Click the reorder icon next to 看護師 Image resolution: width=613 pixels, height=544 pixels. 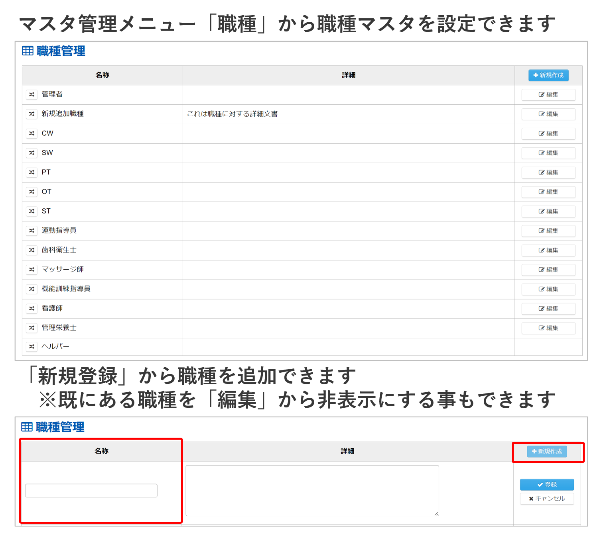coord(32,308)
